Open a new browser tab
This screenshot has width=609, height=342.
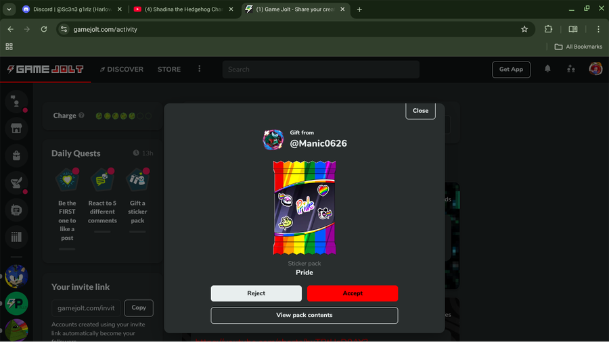[359, 9]
